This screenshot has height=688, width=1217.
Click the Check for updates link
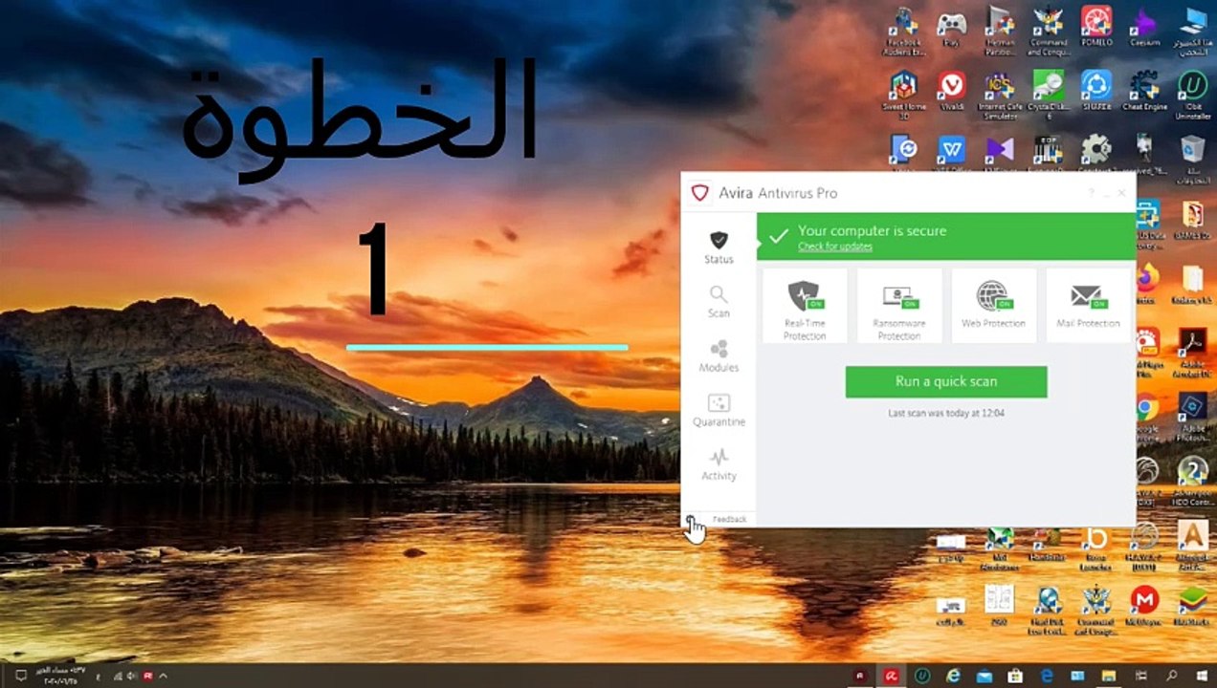[x=834, y=247]
